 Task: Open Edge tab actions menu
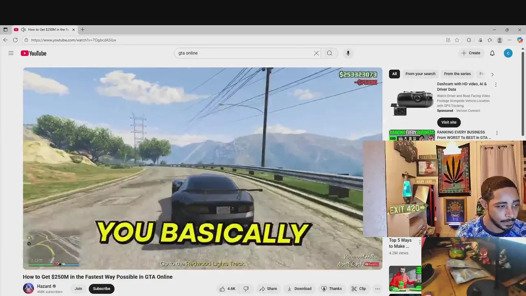click(x=5, y=30)
